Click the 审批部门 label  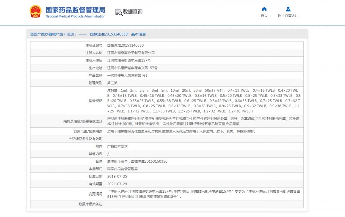pos(95,169)
